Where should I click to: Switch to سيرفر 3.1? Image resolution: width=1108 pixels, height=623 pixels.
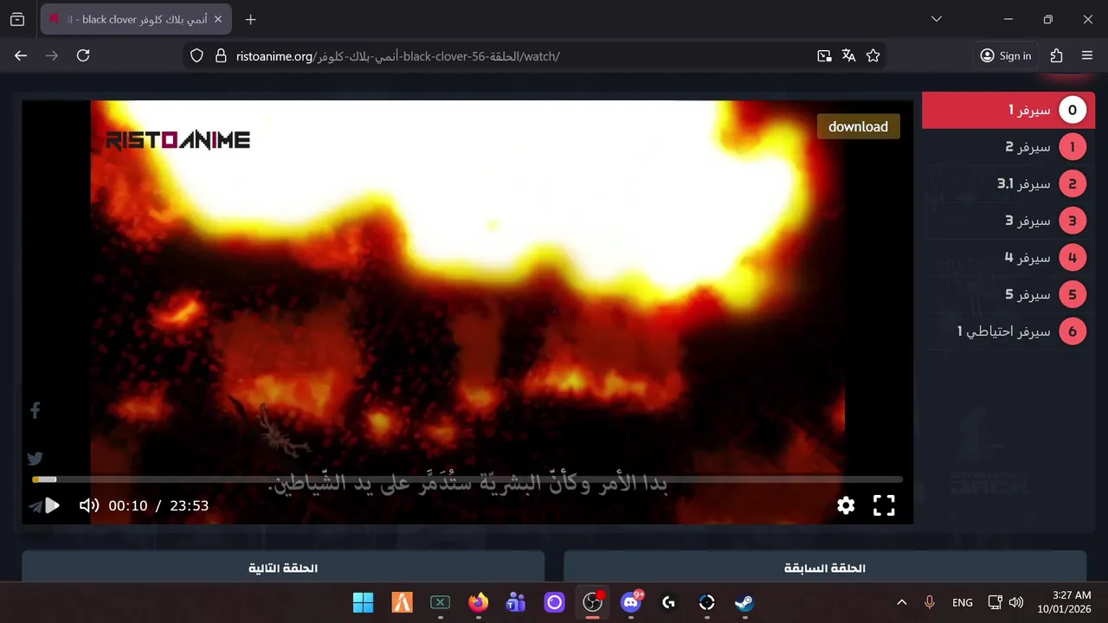pyautogui.click(x=1008, y=183)
